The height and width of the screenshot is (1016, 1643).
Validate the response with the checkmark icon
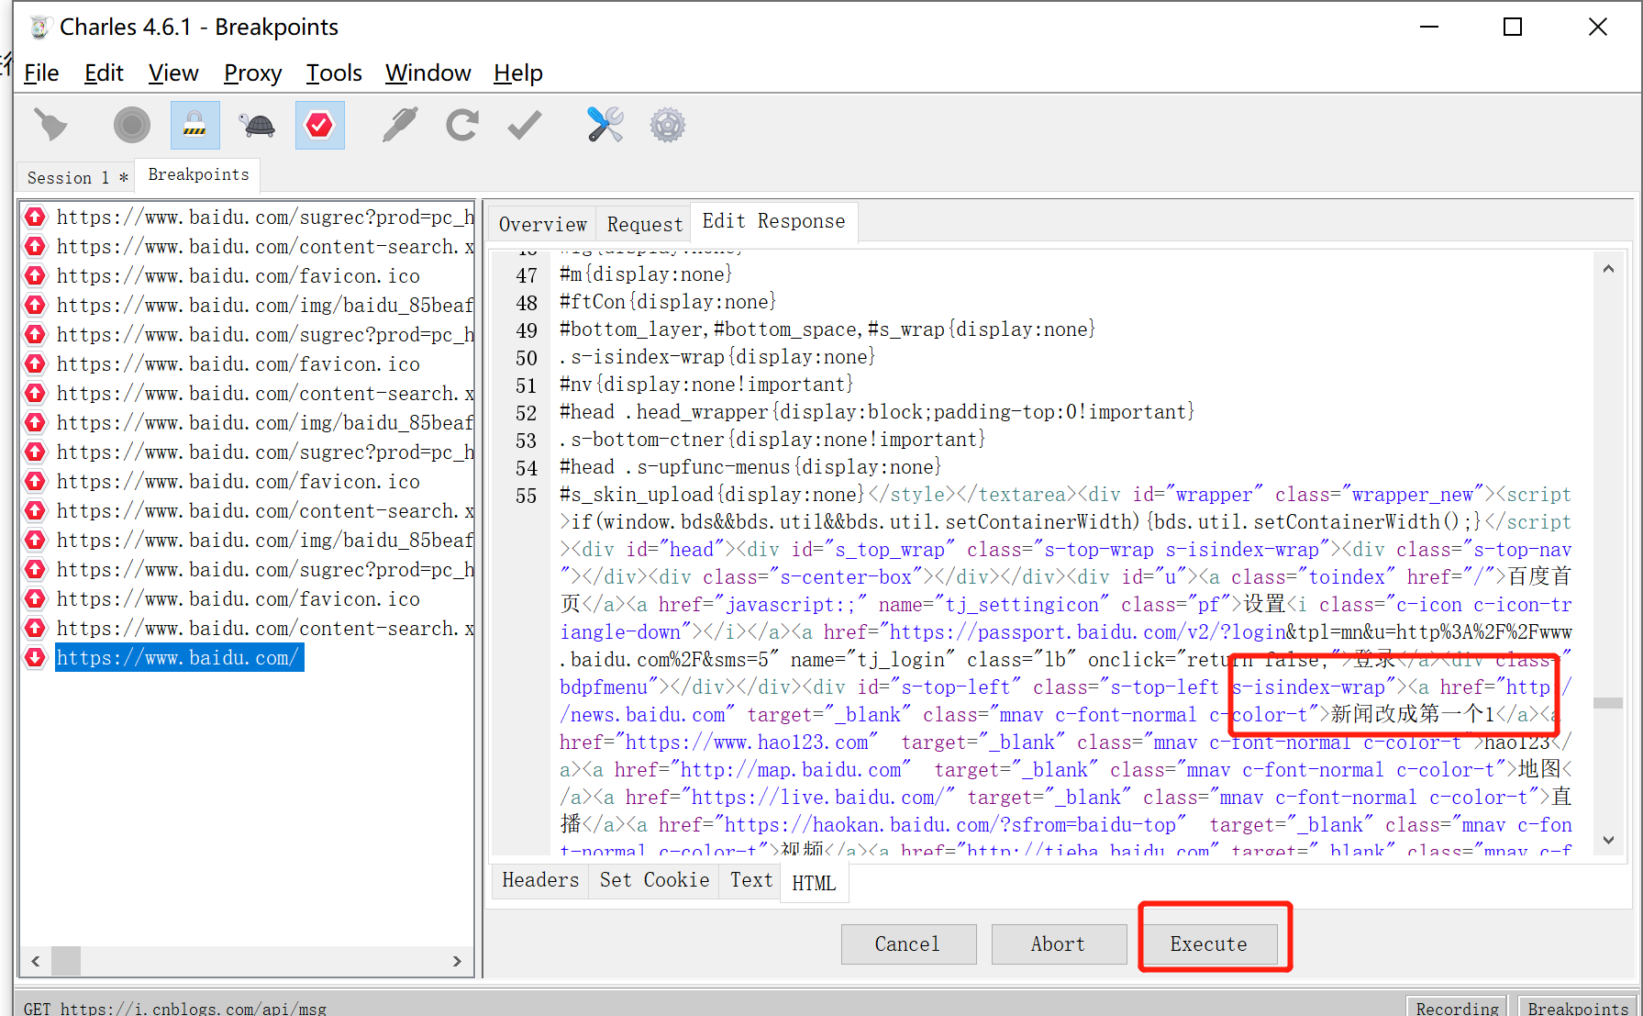[x=524, y=125]
